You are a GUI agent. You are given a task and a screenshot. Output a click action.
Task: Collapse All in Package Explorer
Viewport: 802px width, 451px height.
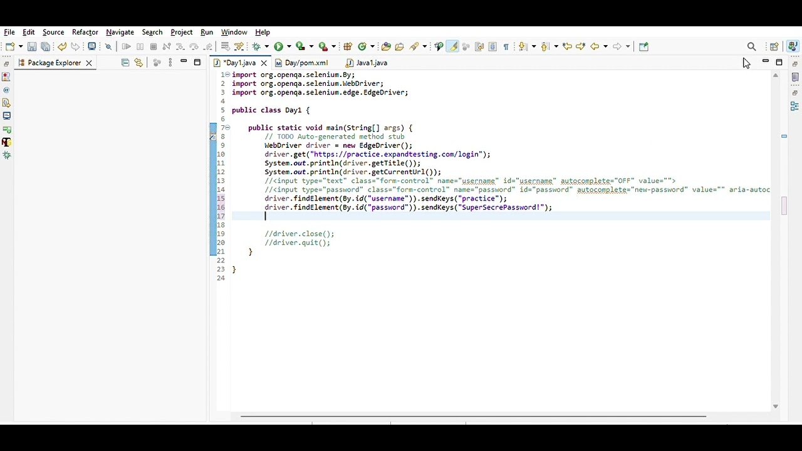125,63
